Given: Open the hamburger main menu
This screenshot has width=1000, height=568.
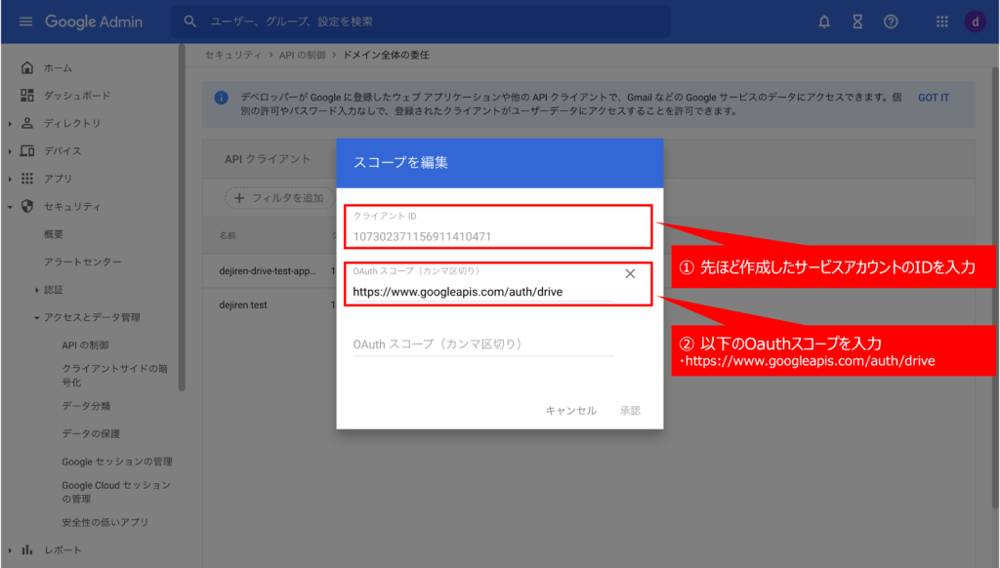Looking at the screenshot, I should coord(25,21).
